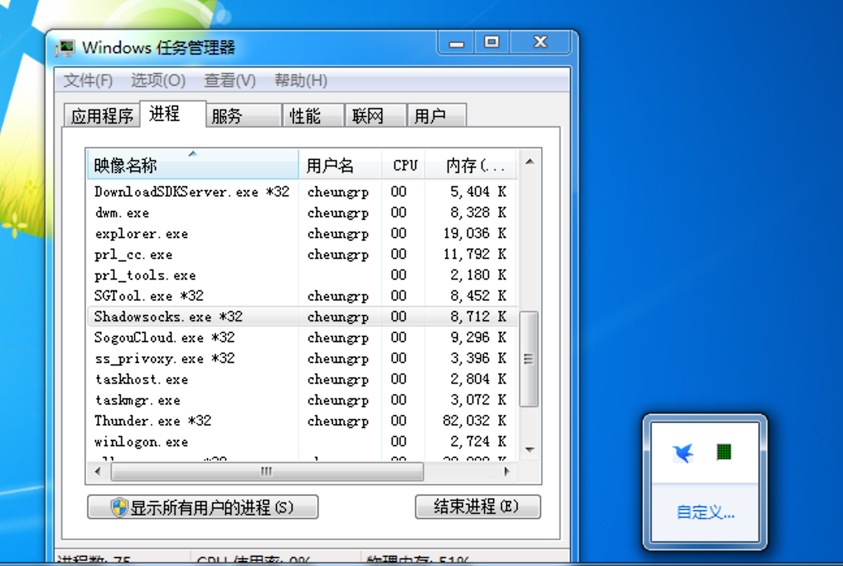Select the explorer.exe process row
Screen dimensions: 843x566
195,234
